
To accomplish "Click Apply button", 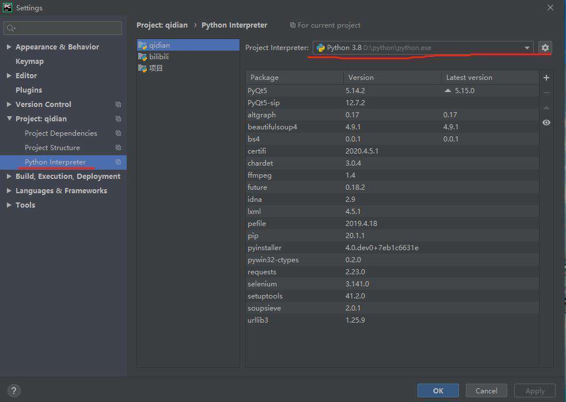I will (x=535, y=391).
